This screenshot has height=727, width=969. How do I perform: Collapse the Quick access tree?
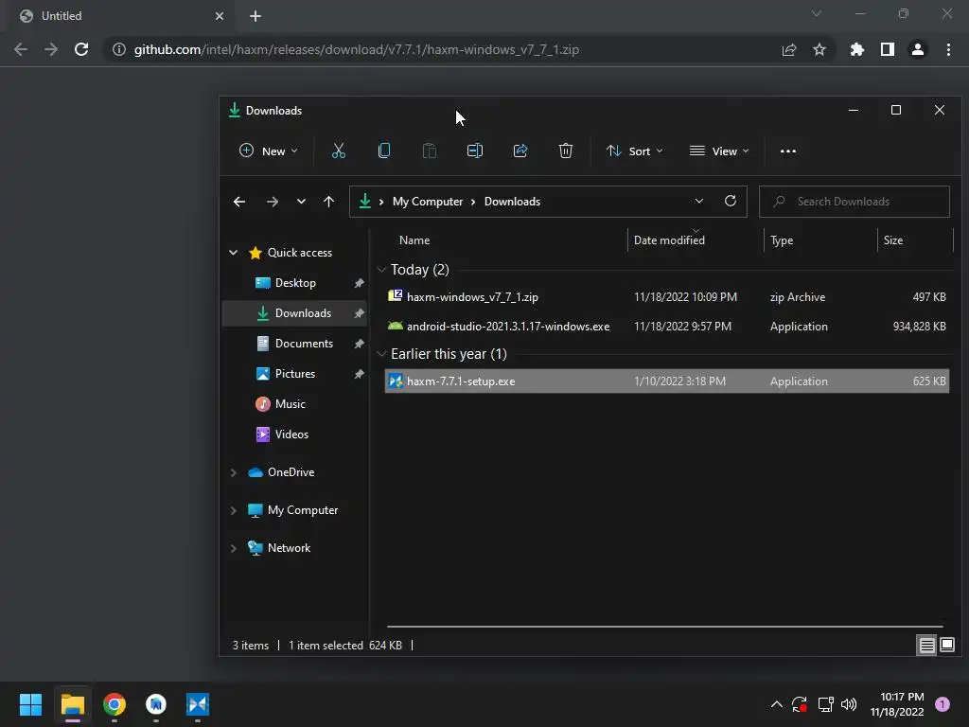[x=233, y=252]
